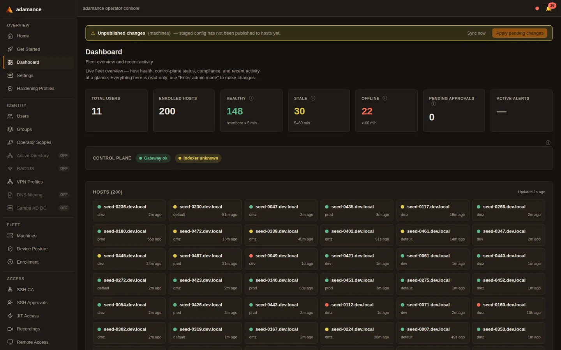Navigate to Operator Scopes
Image resolution: width=561 pixels, height=350 pixels.
click(x=38, y=142)
